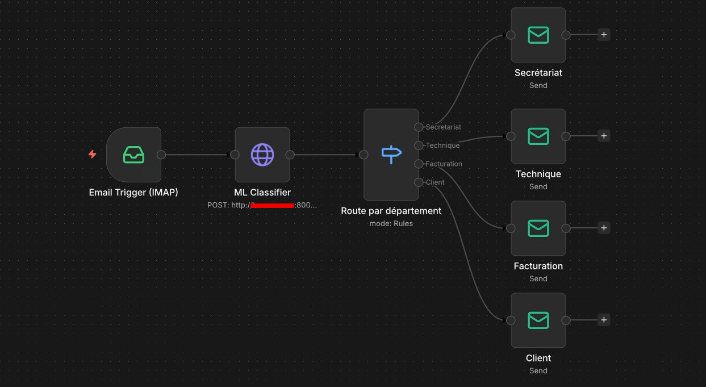The width and height of the screenshot is (706, 387).
Task: Add a node after Client with plus
Action: point(604,320)
